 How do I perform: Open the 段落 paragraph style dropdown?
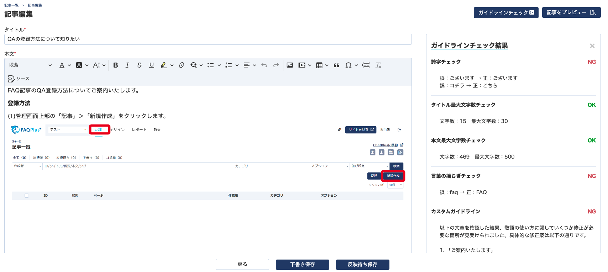point(30,65)
